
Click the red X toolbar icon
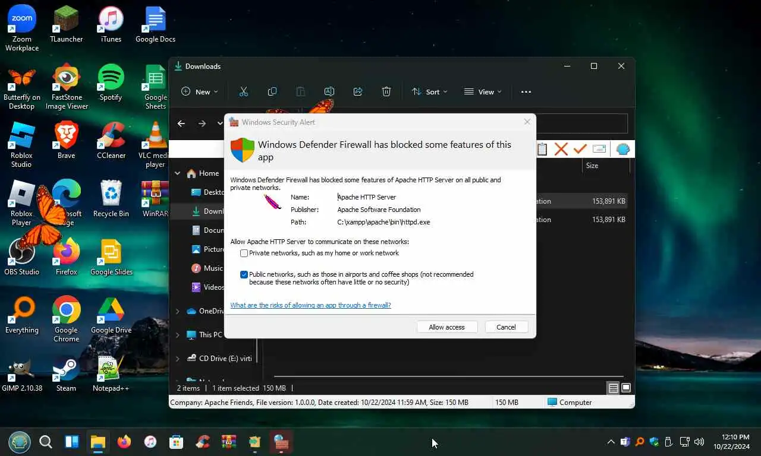(x=561, y=149)
